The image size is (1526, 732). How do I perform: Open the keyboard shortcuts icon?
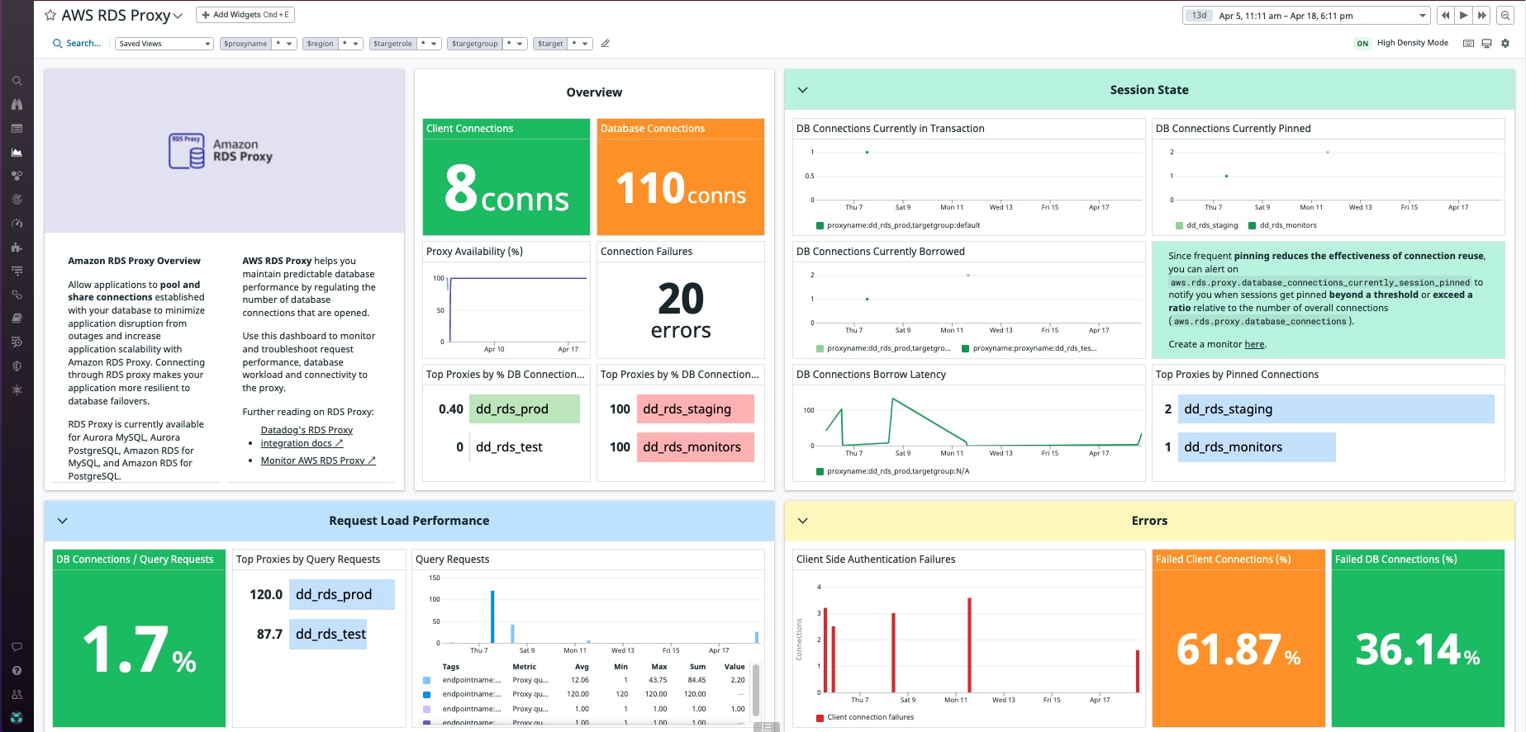pyautogui.click(x=1468, y=44)
